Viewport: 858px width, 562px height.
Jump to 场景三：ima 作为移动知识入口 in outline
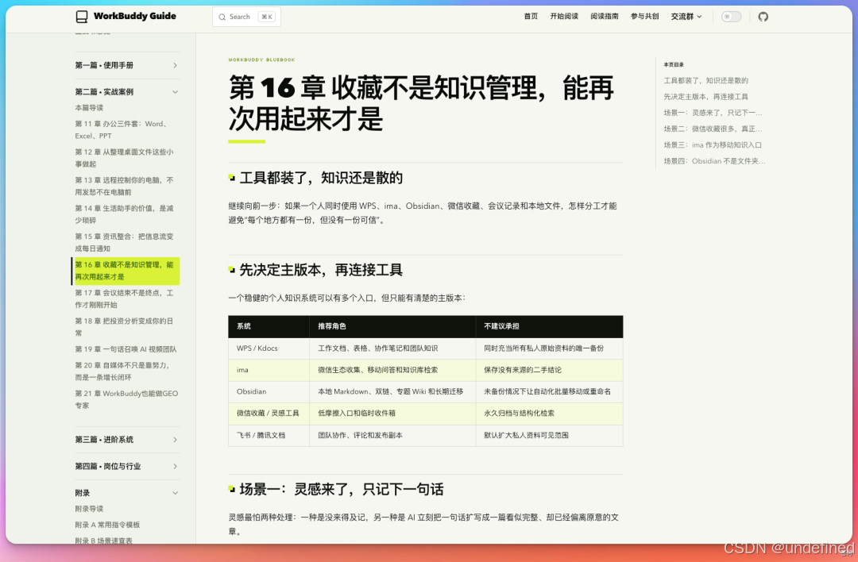713,145
